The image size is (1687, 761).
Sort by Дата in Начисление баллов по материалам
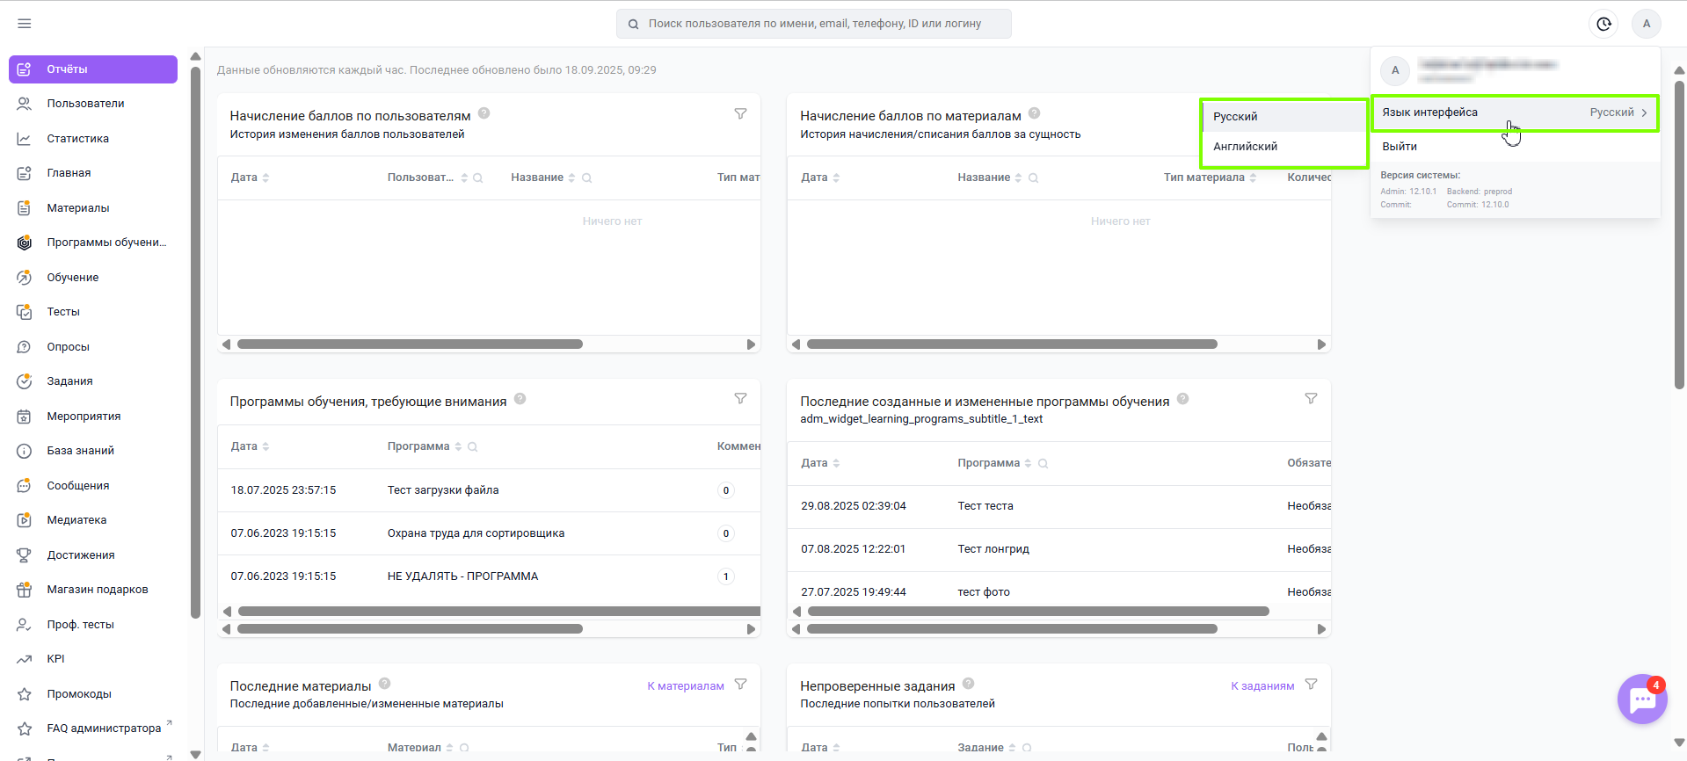pyautogui.click(x=836, y=178)
